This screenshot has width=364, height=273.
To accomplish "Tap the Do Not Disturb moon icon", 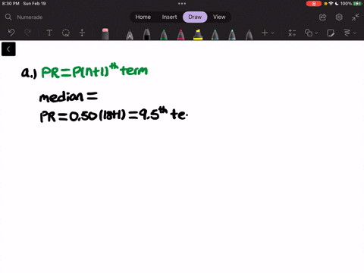I will (337, 4).
